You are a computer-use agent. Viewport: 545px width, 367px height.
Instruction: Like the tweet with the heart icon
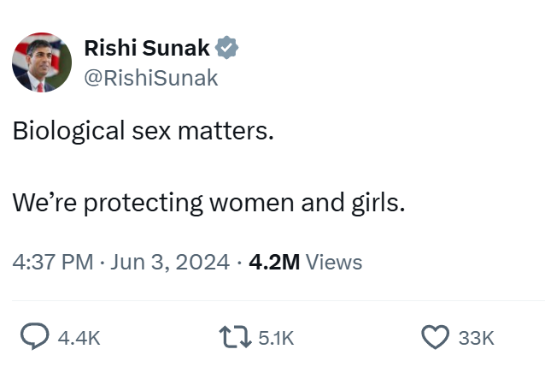[435, 337]
